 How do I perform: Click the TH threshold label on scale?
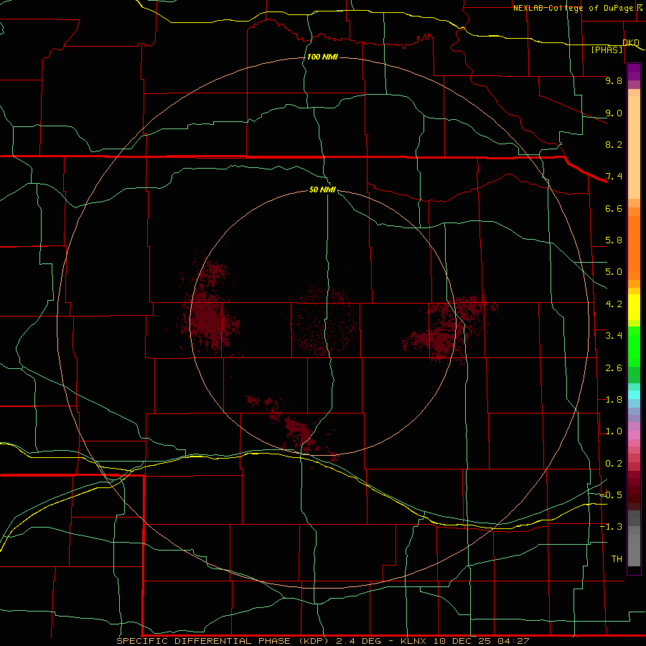click(x=617, y=559)
